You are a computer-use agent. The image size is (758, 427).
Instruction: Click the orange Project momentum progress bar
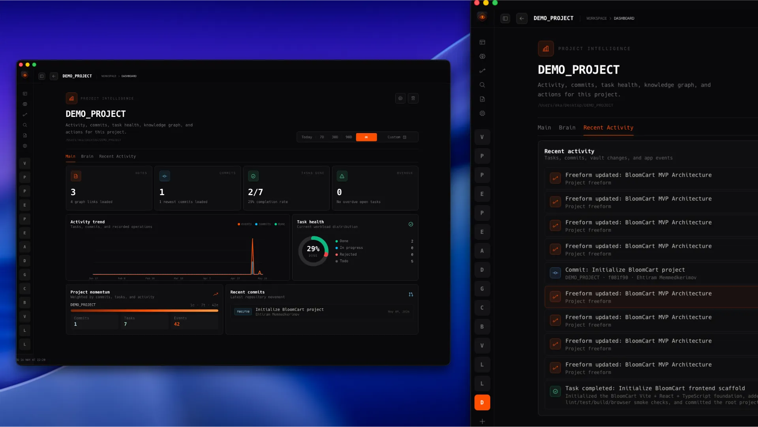click(x=144, y=311)
